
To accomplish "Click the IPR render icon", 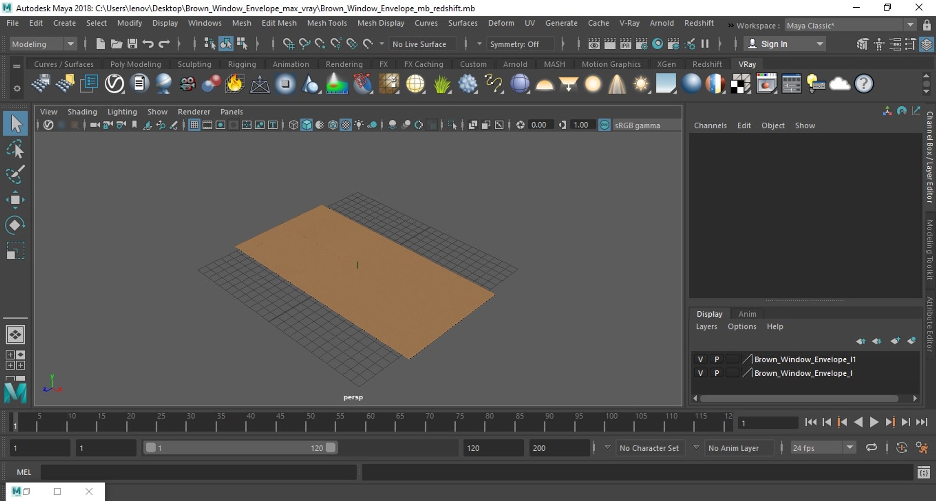I will 625,44.
